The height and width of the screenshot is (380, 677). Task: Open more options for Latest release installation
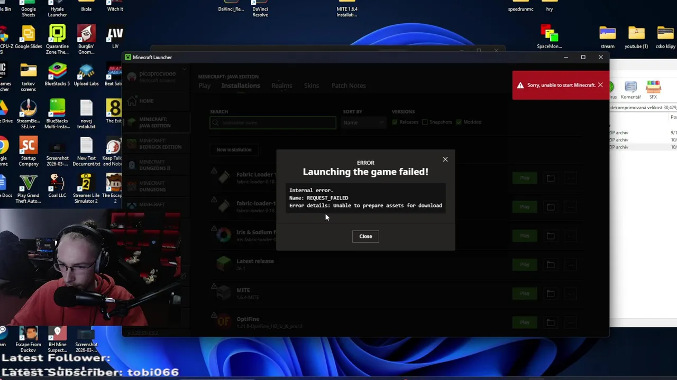coord(571,264)
